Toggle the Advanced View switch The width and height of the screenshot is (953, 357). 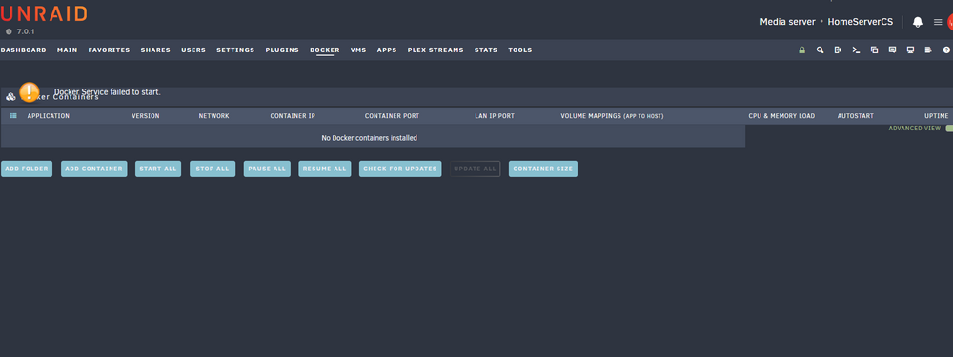(x=949, y=129)
